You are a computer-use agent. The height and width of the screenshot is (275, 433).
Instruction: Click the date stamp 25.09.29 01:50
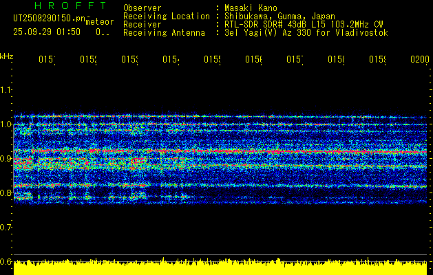pyautogui.click(x=47, y=32)
